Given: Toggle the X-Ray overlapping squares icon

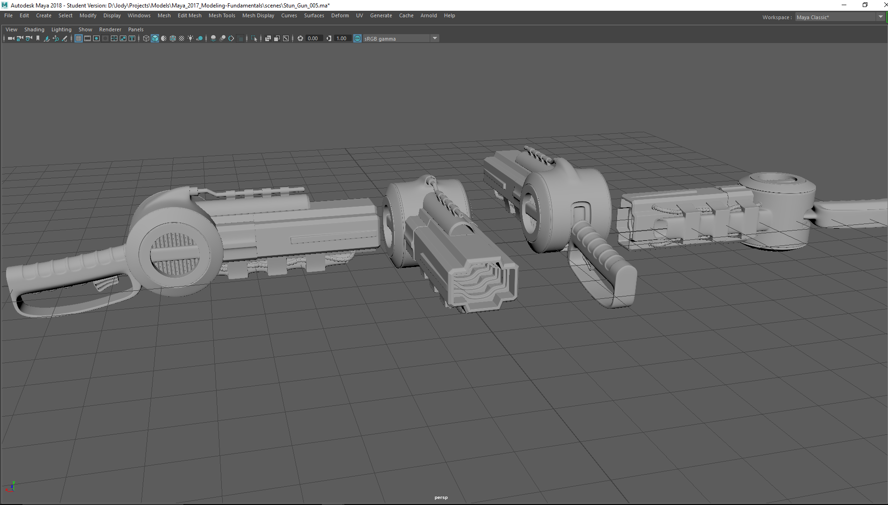Looking at the screenshot, I should click(x=268, y=38).
